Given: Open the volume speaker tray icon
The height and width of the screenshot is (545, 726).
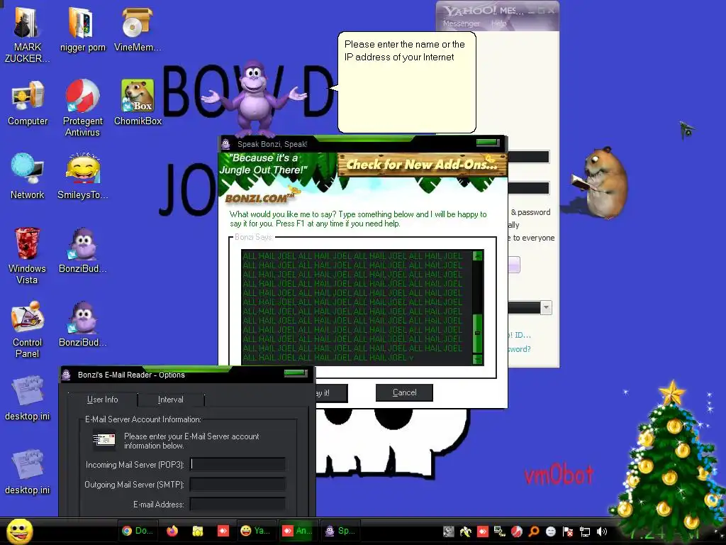Looking at the screenshot, I should (x=602, y=532).
